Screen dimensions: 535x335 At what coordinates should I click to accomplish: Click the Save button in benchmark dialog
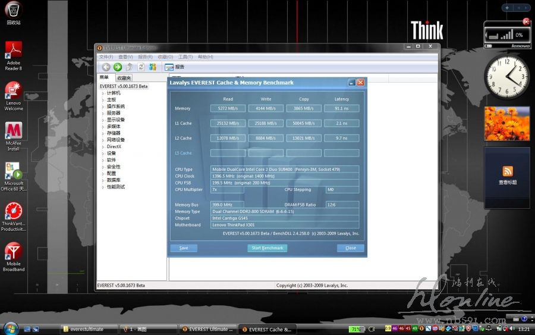point(184,248)
